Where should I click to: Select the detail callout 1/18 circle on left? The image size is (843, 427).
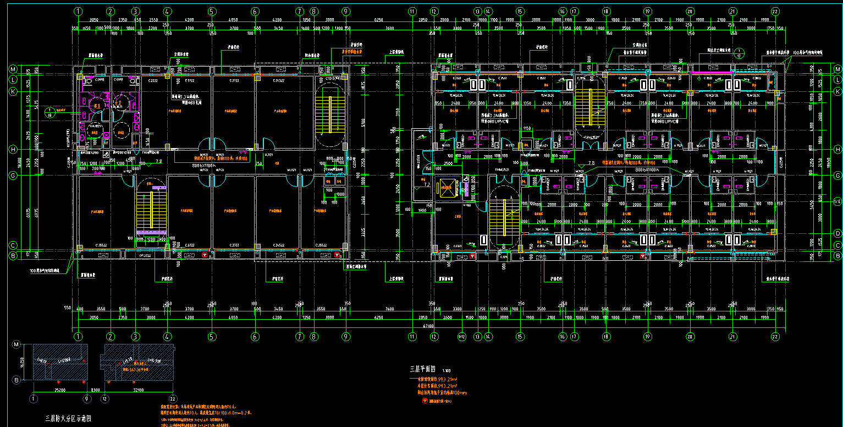[50, 112]
